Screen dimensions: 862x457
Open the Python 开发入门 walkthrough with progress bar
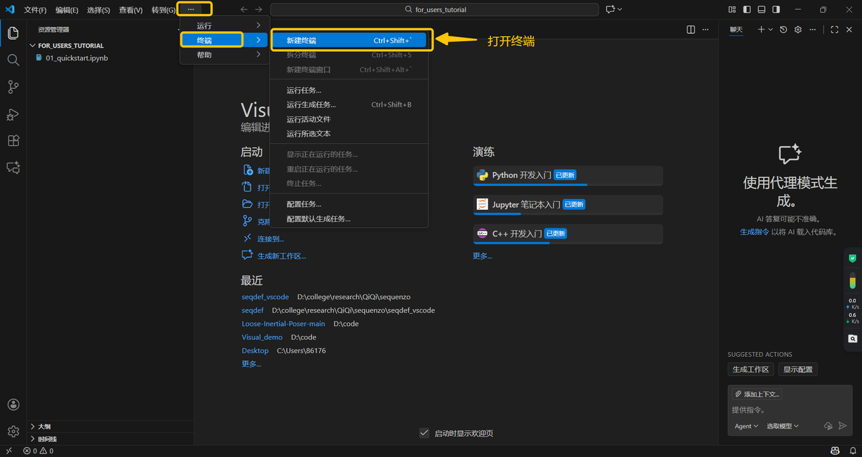(568, 175)
